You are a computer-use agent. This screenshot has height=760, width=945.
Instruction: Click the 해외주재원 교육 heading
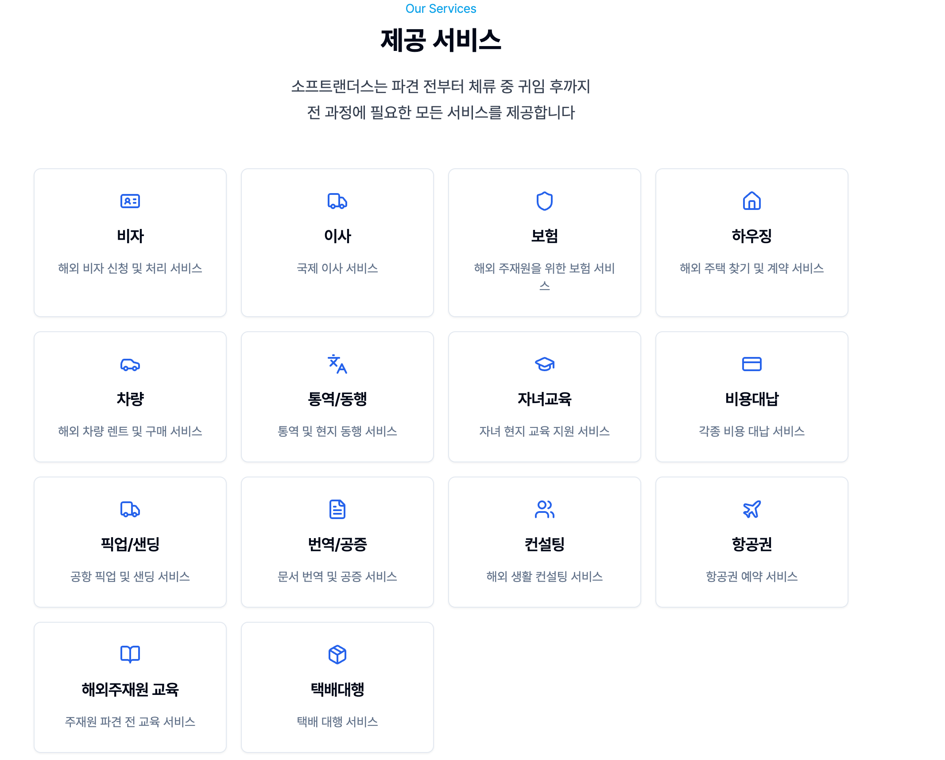pyautogui.click(x=130, y=690)
